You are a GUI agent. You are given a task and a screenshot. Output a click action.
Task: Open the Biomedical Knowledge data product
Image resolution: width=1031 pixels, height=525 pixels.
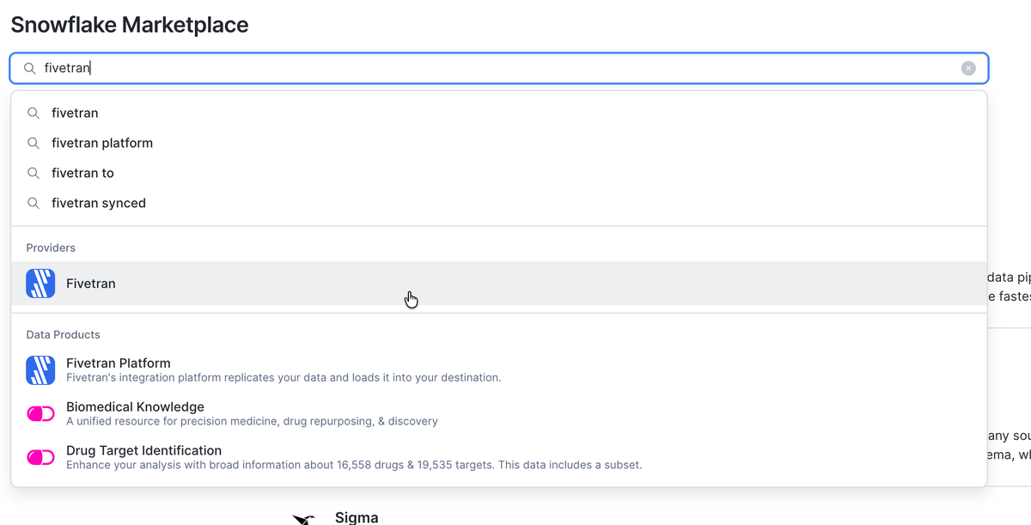click(498, 414)
